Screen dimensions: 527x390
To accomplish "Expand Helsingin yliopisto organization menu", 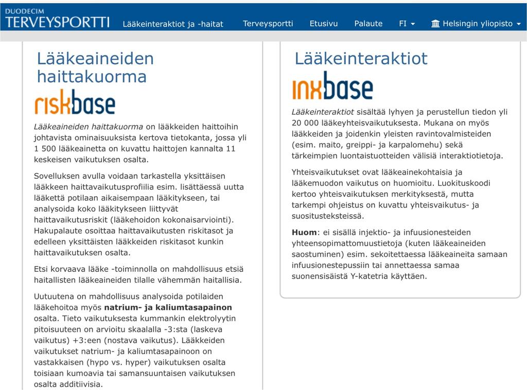I will (x=476, y=24).
